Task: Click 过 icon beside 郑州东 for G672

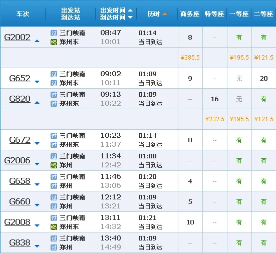Action: [x=54, y=145]
